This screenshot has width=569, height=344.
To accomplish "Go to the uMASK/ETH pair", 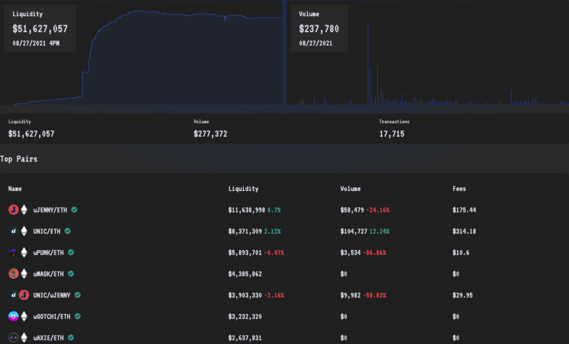I will [48, 274].
